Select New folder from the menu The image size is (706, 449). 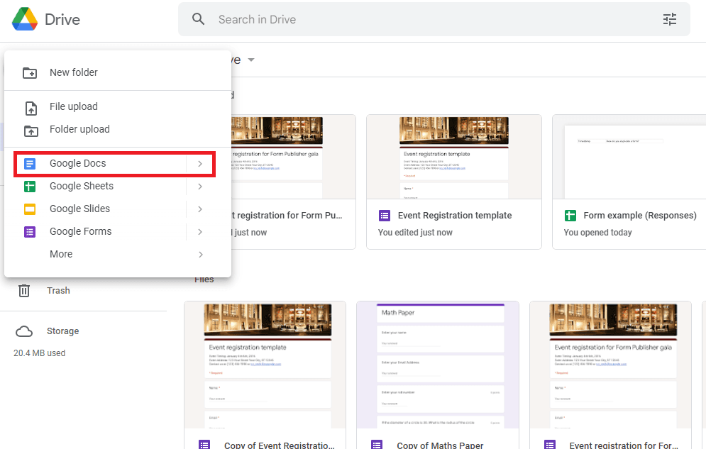tap(118, 72)
